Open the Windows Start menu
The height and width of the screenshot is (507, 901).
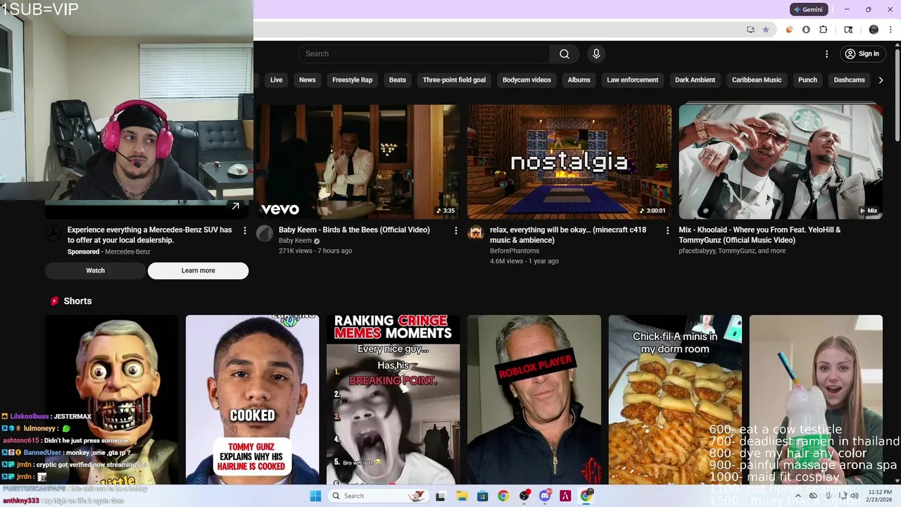[x=315, y=496]
